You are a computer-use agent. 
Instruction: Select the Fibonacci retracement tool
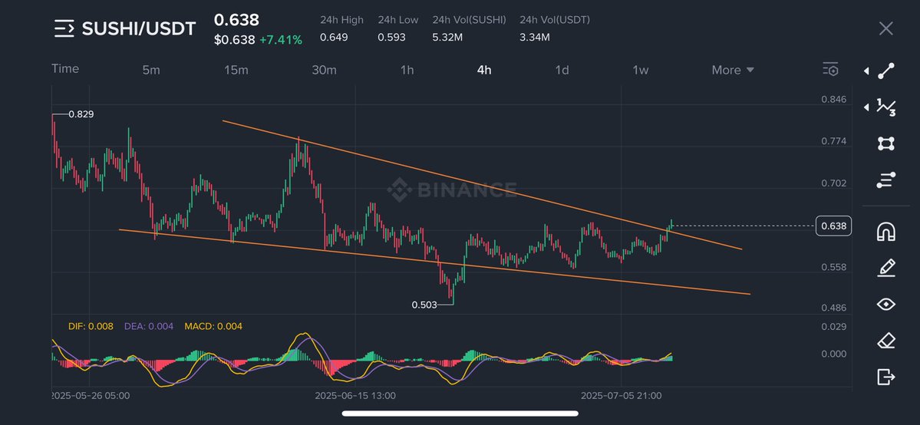886,107
